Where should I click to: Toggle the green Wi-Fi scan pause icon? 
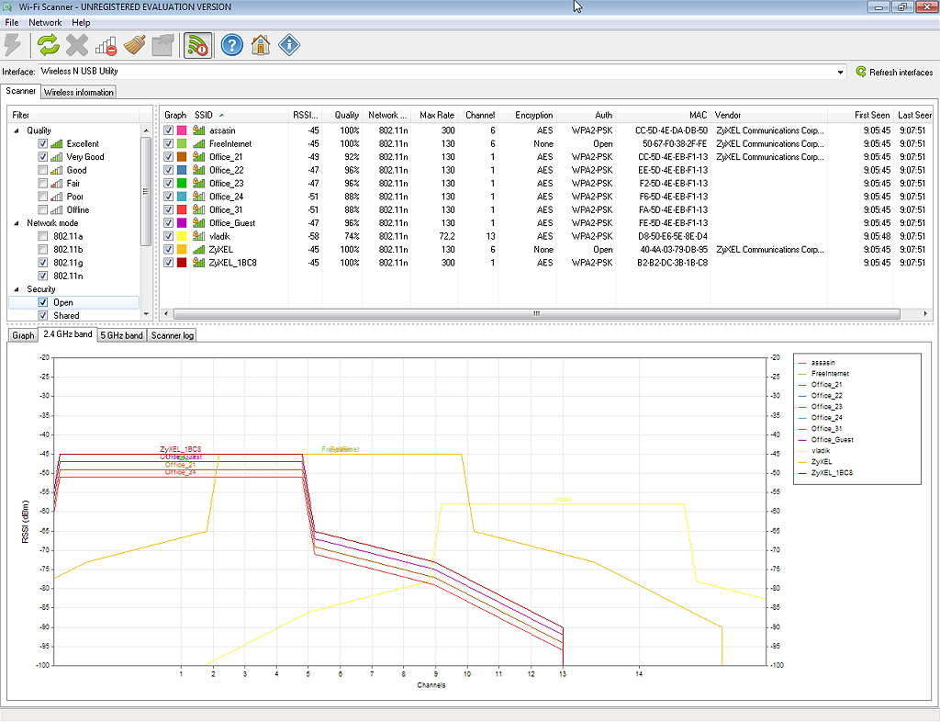(x=196, y=44)
